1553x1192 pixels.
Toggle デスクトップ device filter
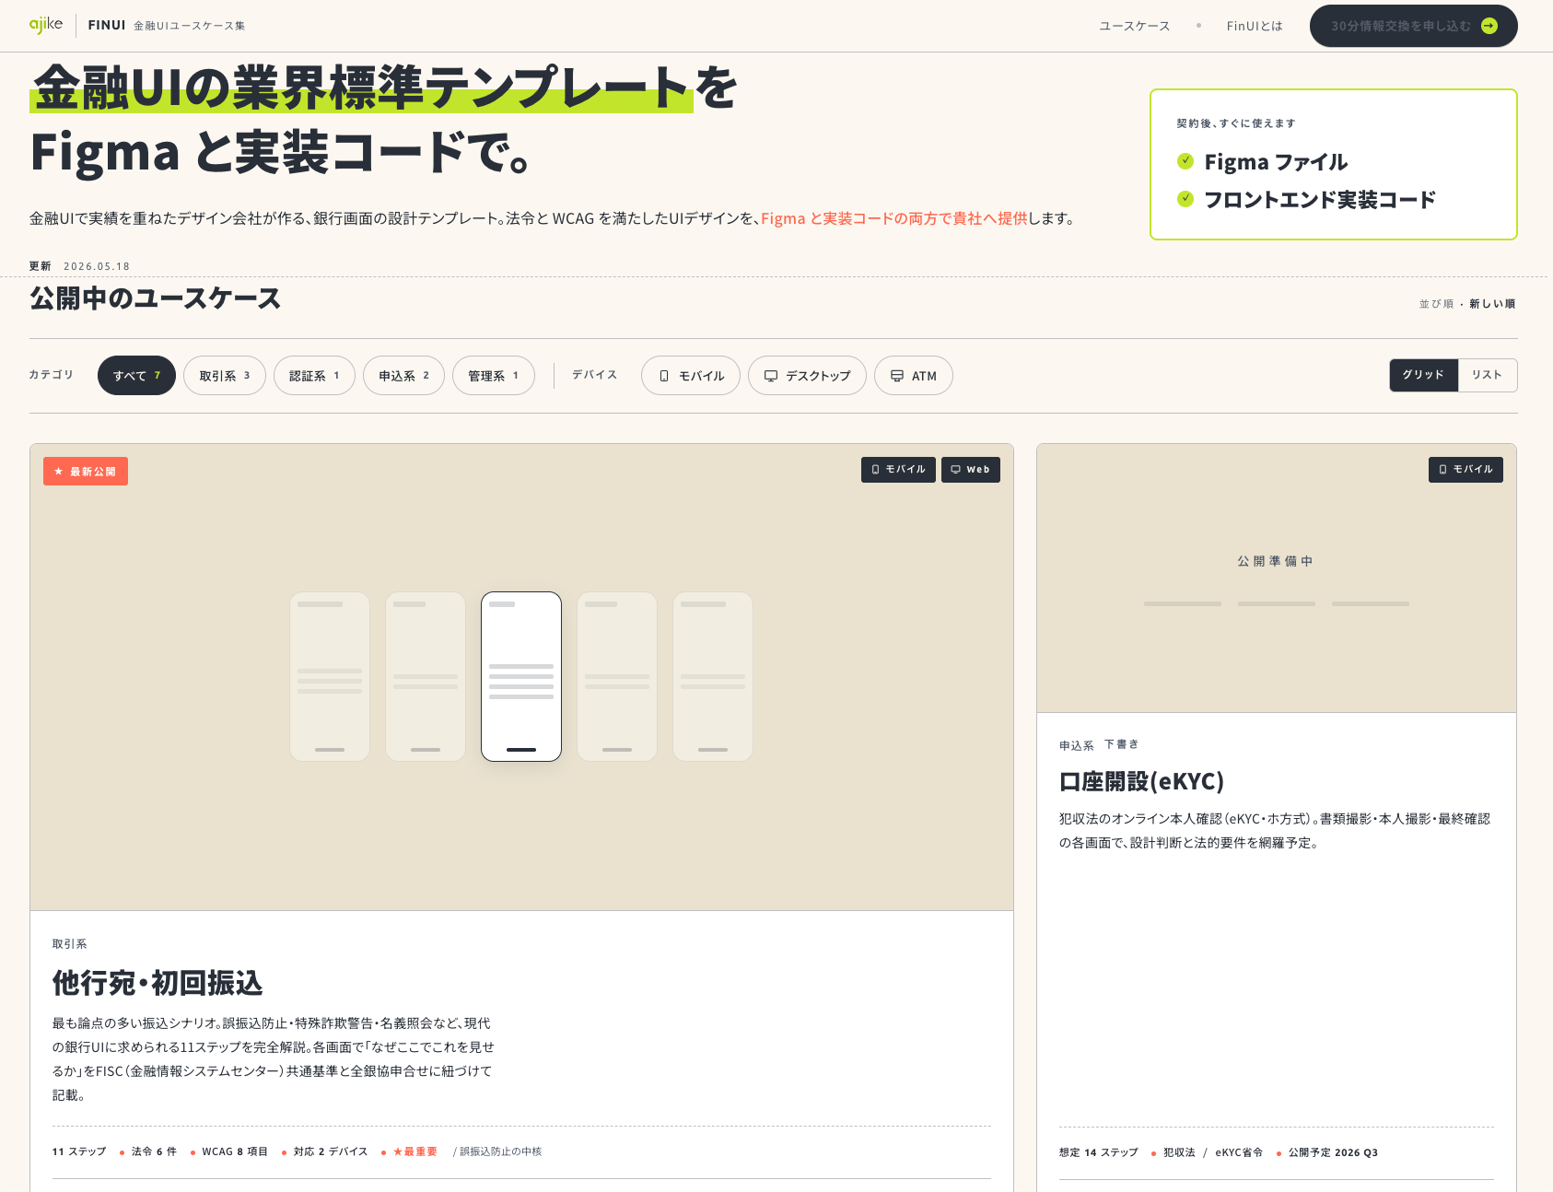click(x=807, y=376)
